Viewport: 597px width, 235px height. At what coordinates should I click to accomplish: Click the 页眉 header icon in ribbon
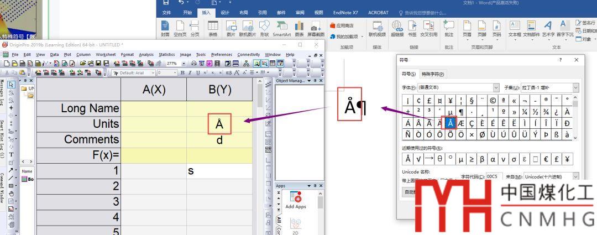(466, 27)
